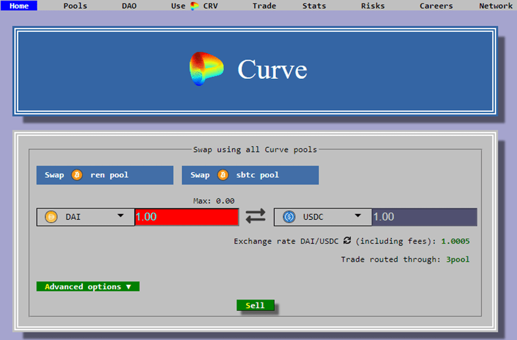This screenshot has height=340, width=517.
Task: Click the Bitcoin icon in sbtc pool button
Action: tap(223, 175)
